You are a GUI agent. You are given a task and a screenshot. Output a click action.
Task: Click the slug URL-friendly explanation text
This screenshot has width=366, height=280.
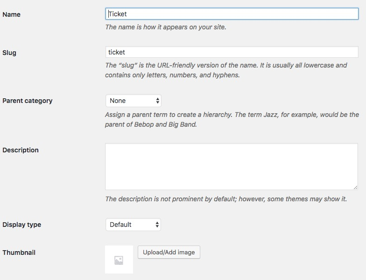coord(226,70)
